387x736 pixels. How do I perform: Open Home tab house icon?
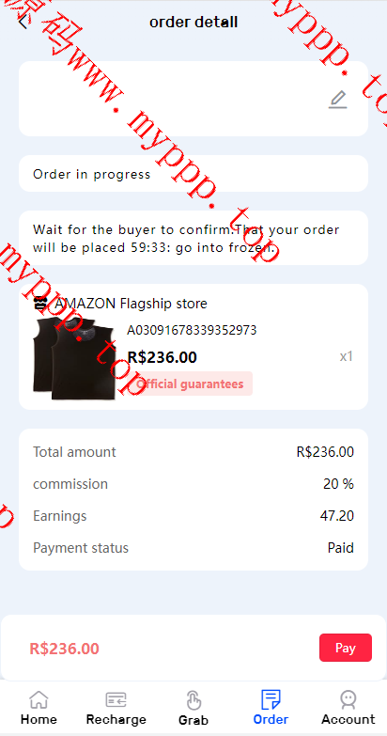(x=39, y=699)
